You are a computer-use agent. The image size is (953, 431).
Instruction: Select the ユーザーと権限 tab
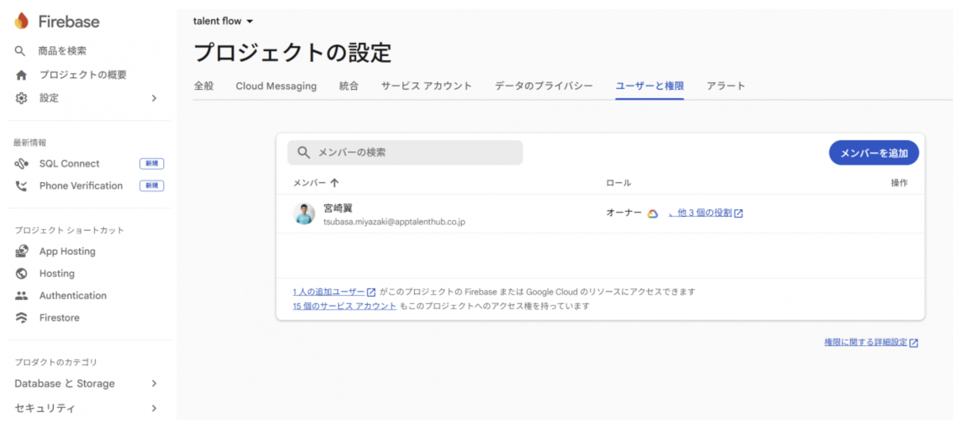650,86
